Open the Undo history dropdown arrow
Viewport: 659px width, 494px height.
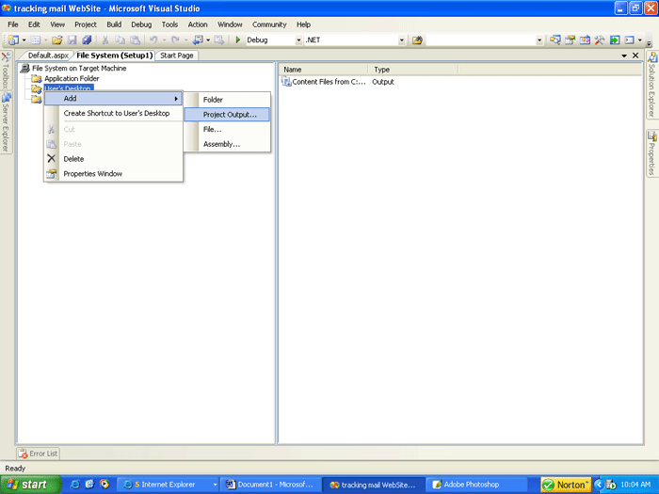pos(164,40)
